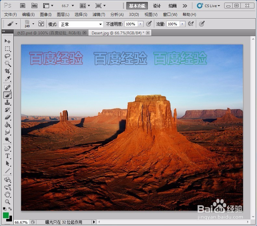The width and height of the screenshot is (257, 226).
Task: Select the 3D Object Rotate tool
Action: tap(7, 180)
